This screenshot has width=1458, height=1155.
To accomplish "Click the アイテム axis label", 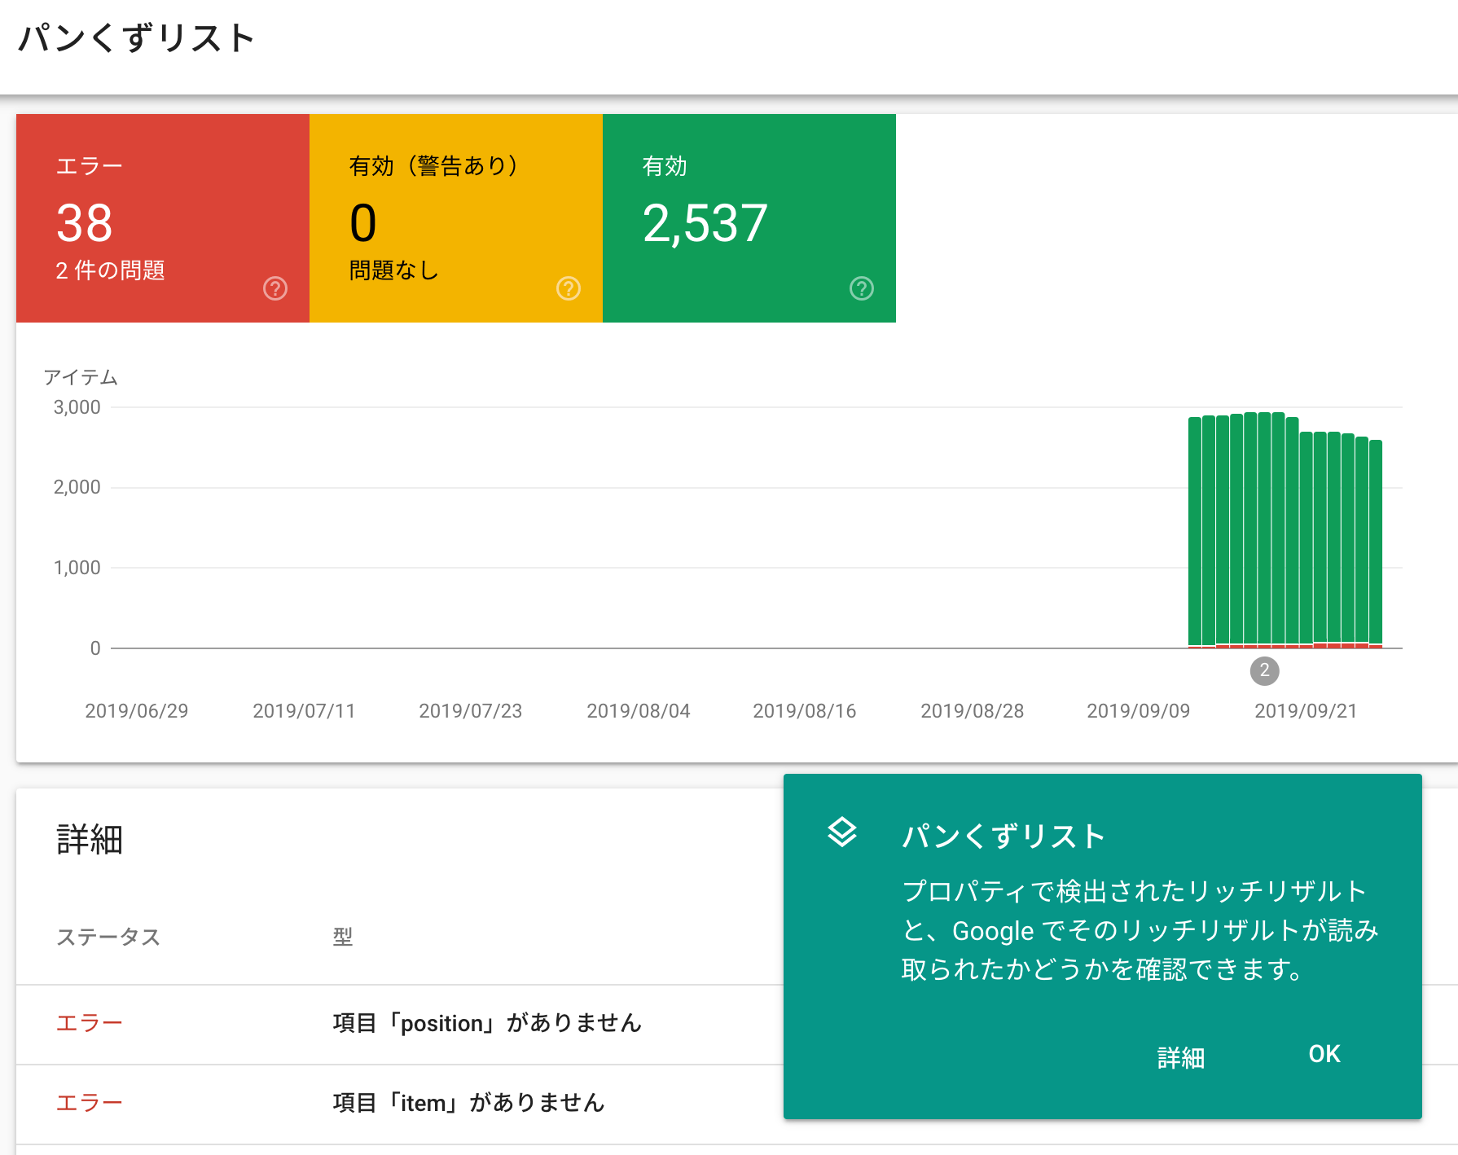I will [81, 377].
